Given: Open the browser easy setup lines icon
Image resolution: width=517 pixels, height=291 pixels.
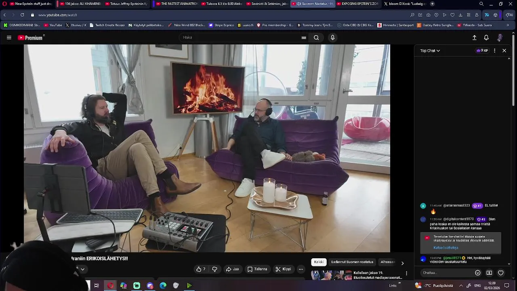Looking at the screenshot, I should click(469, 15).
